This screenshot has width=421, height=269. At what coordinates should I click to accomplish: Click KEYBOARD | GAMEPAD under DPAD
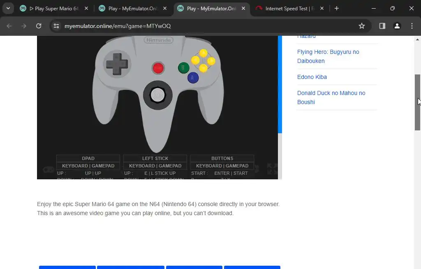tap(88, 166)
